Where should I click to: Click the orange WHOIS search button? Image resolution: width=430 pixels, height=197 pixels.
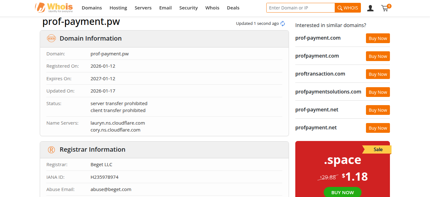click(348, 8)
